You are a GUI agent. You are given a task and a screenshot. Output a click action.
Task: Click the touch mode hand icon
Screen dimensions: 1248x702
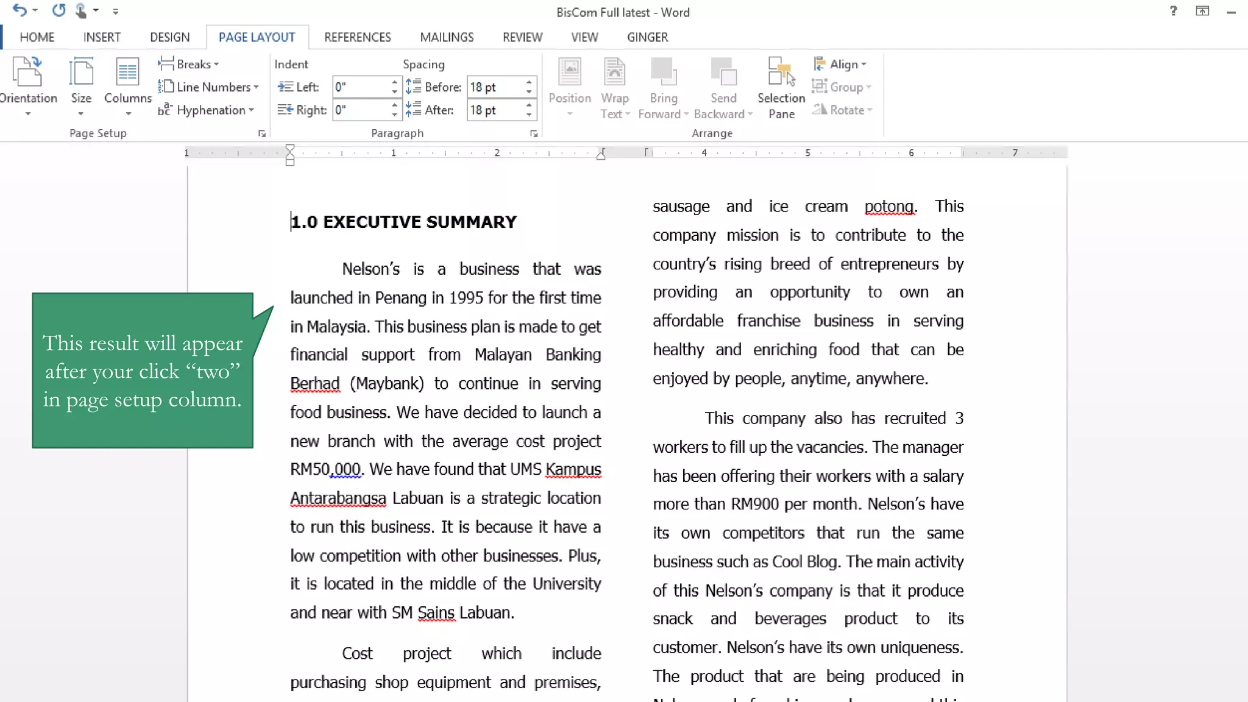(80, 10)
